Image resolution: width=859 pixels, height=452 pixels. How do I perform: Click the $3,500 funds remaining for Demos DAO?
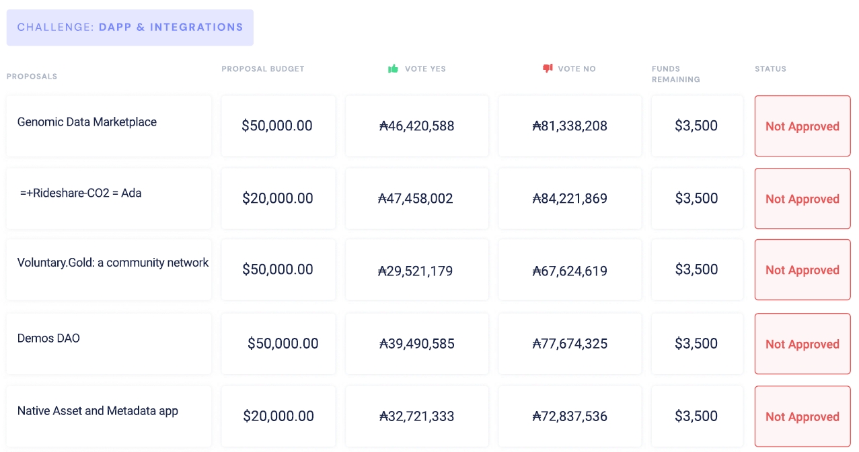point(696,343)
